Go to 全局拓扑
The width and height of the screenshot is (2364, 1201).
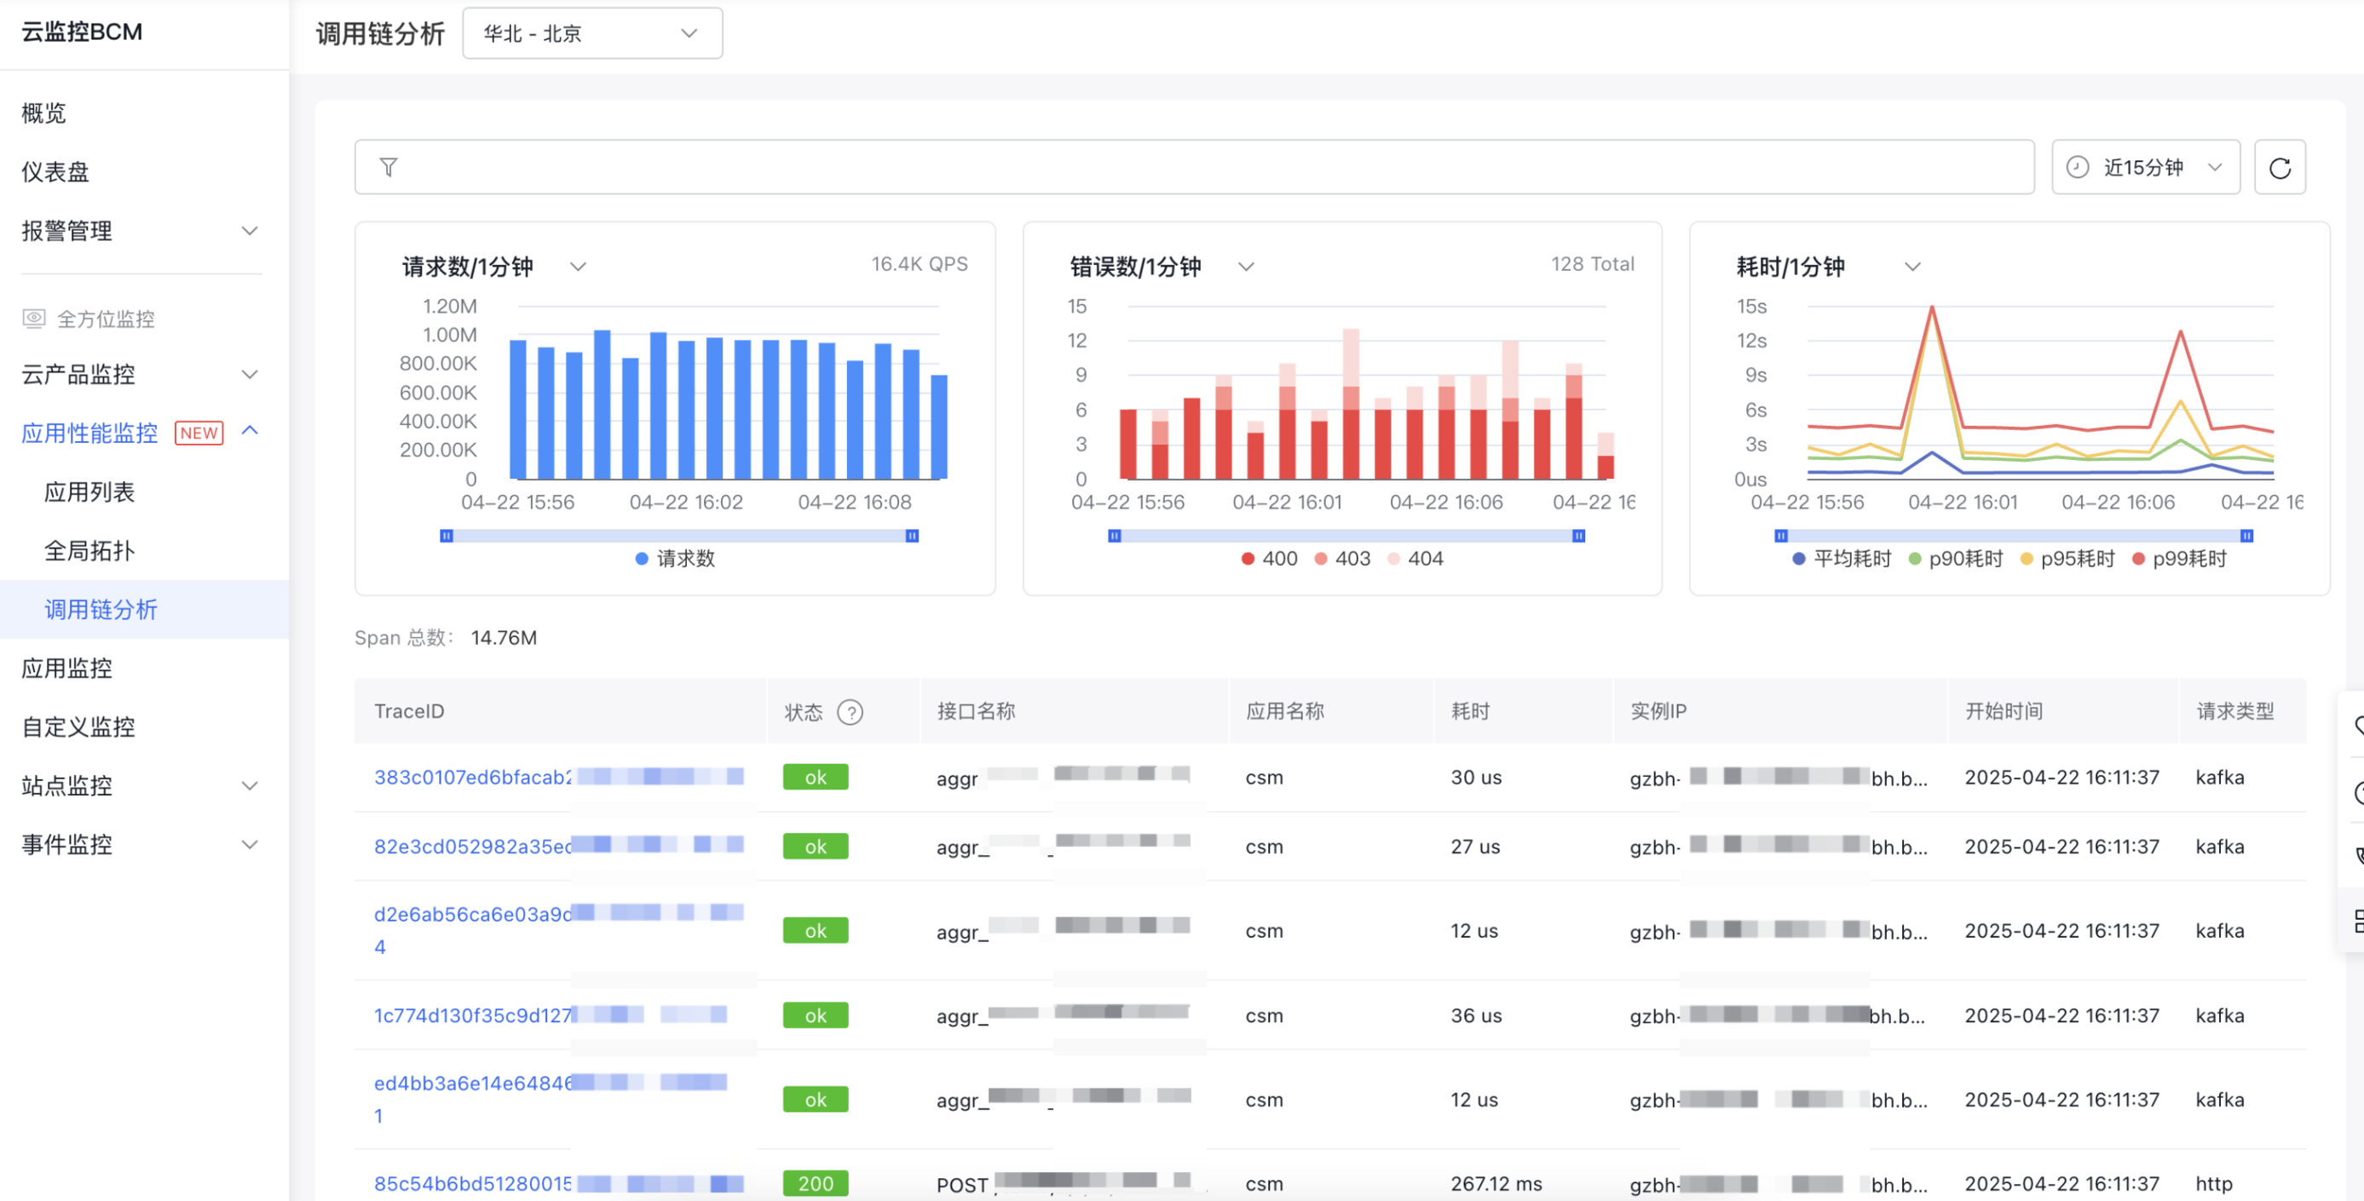coord(89,550)
